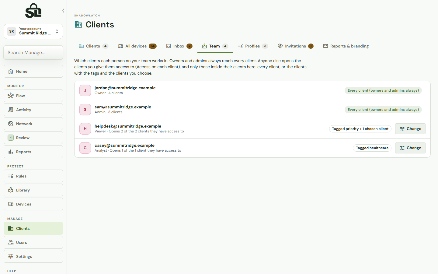Open the Settings page

coord(33,256)
